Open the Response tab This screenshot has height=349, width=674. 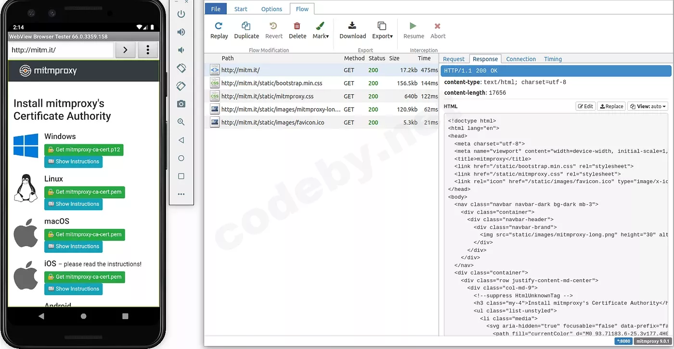(485, 59)
